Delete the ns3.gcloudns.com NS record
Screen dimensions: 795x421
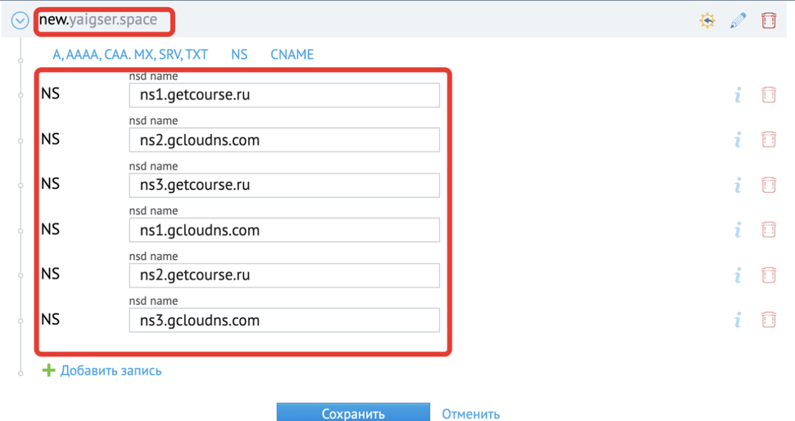pyautogui.click(x=768, y=320)
